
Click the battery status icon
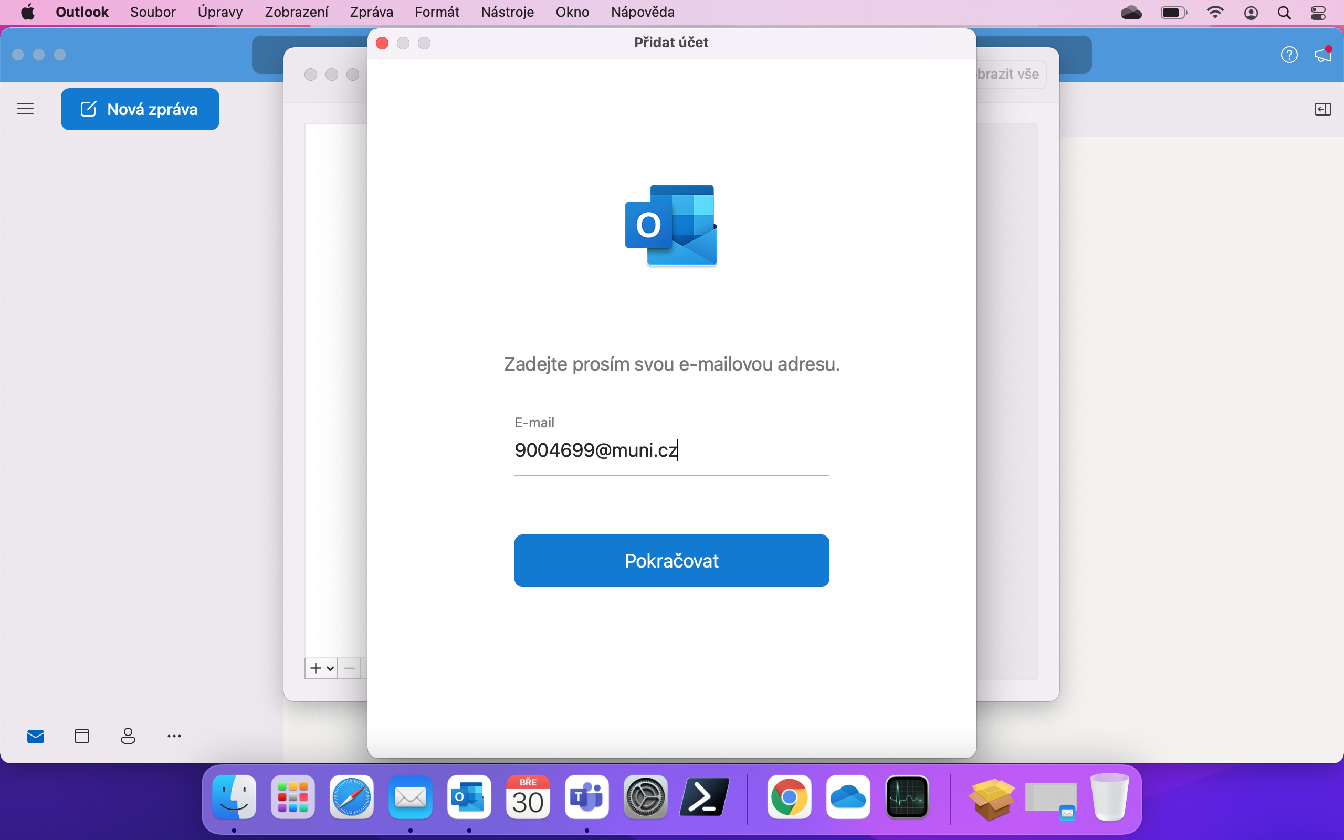(x=1173, y=12)
